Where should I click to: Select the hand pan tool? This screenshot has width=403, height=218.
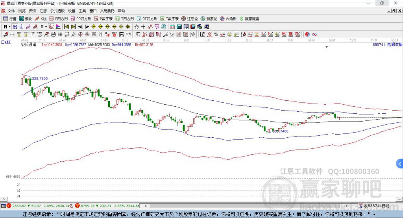tap(137, 27)
